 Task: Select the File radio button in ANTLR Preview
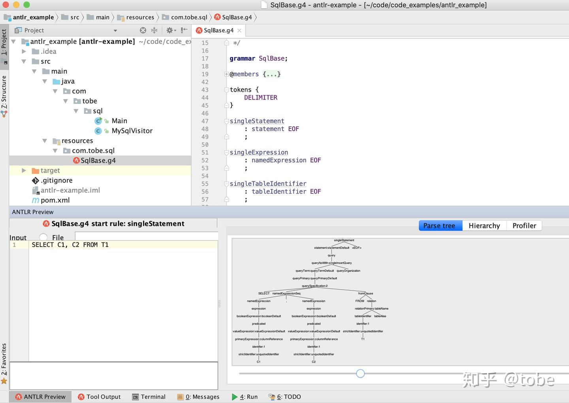(x=43, y=237)
